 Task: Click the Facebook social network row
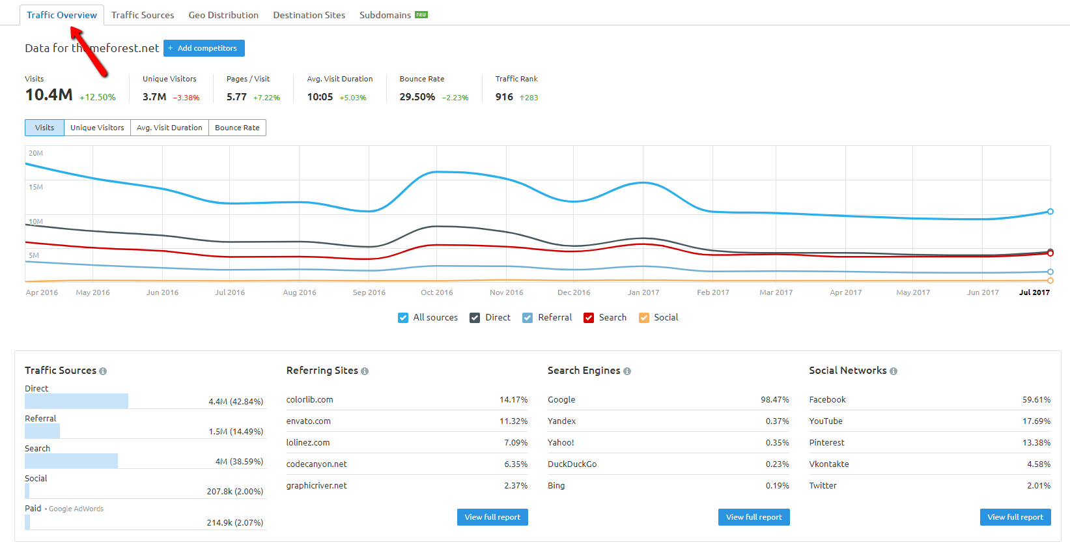click(930, 400)
